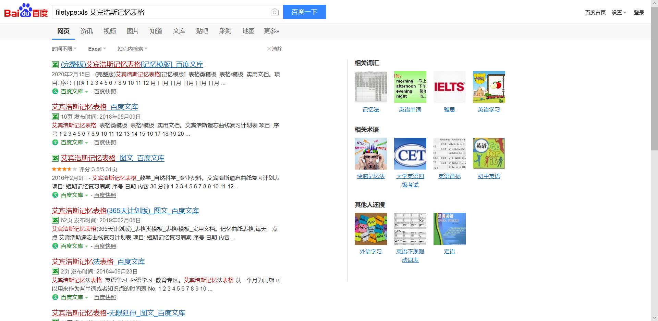Open the Excel file type dropdown
The image size is (658, 321).
tap(96, 49)
